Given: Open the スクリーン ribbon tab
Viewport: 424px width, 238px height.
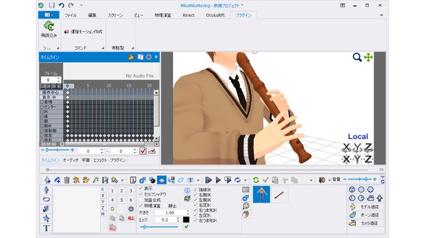Looking at the screenshot, I should pyautogui.click(x=115, y=15).
